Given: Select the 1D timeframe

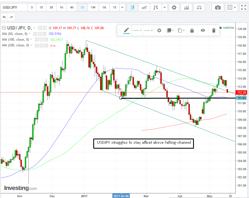Looking at the screenshot, I should point(82,7).
